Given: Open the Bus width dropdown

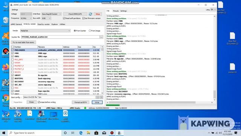Looking at the screenshot, I should 46,18.
